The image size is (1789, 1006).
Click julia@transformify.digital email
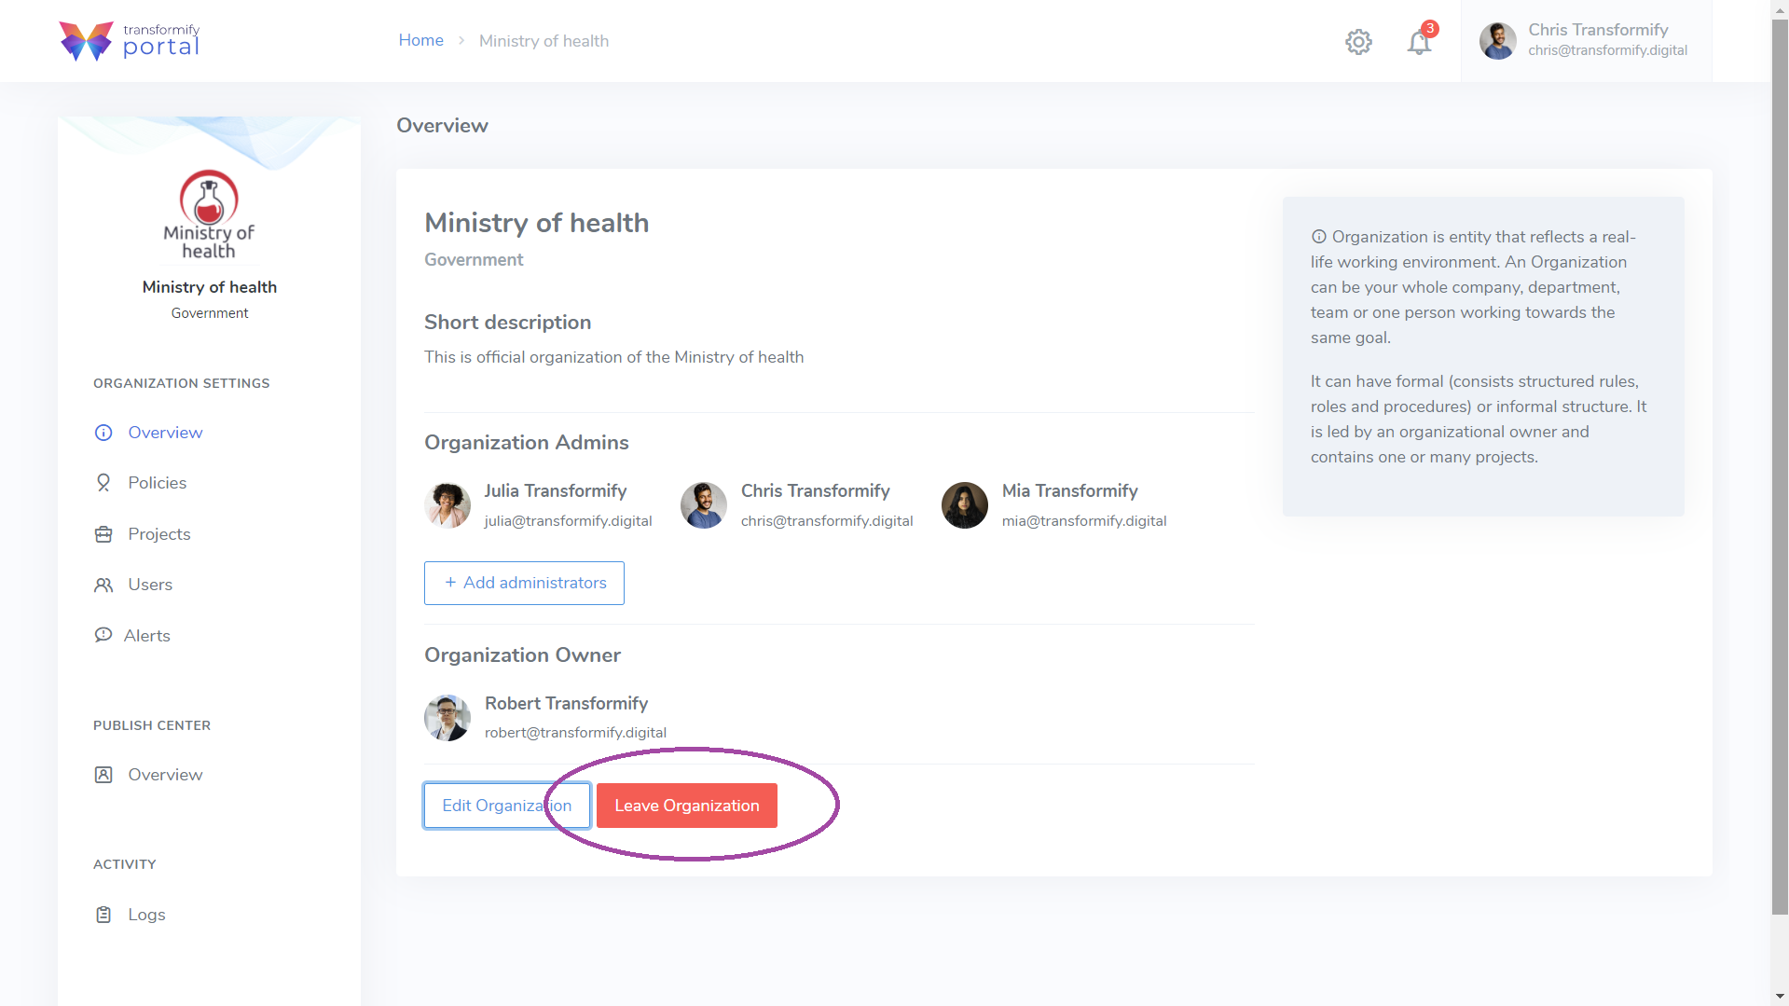click(x=568, y=521)
